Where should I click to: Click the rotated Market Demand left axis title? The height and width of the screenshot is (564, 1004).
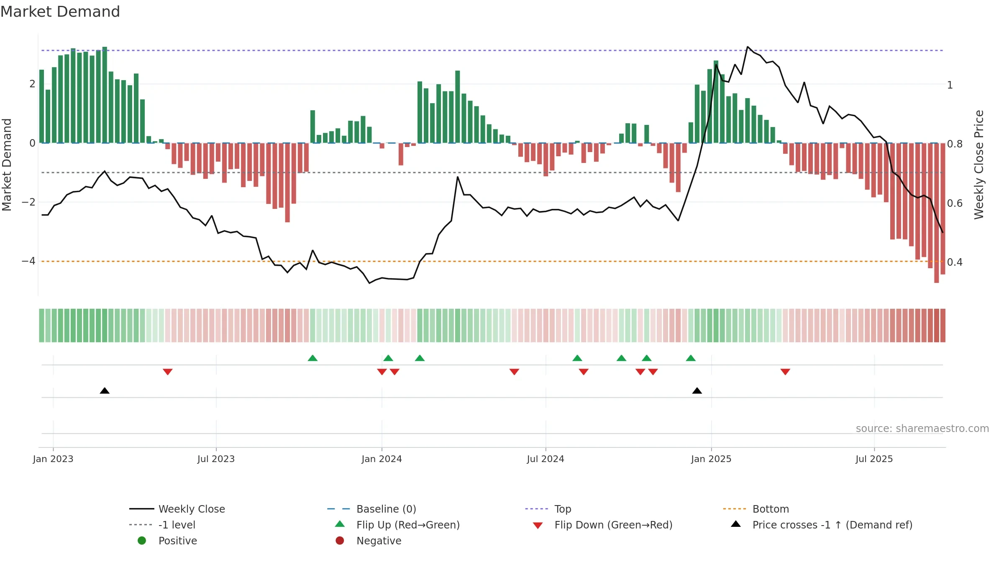tap(7, 165)
